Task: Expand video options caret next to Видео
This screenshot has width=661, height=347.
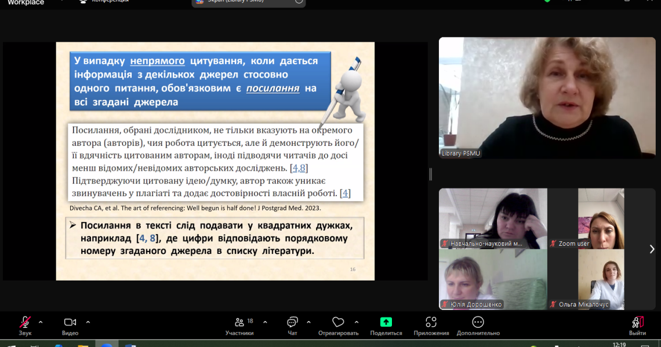Action: (x=88, y=322)
